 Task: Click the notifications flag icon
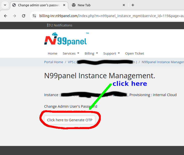[49, 25]
